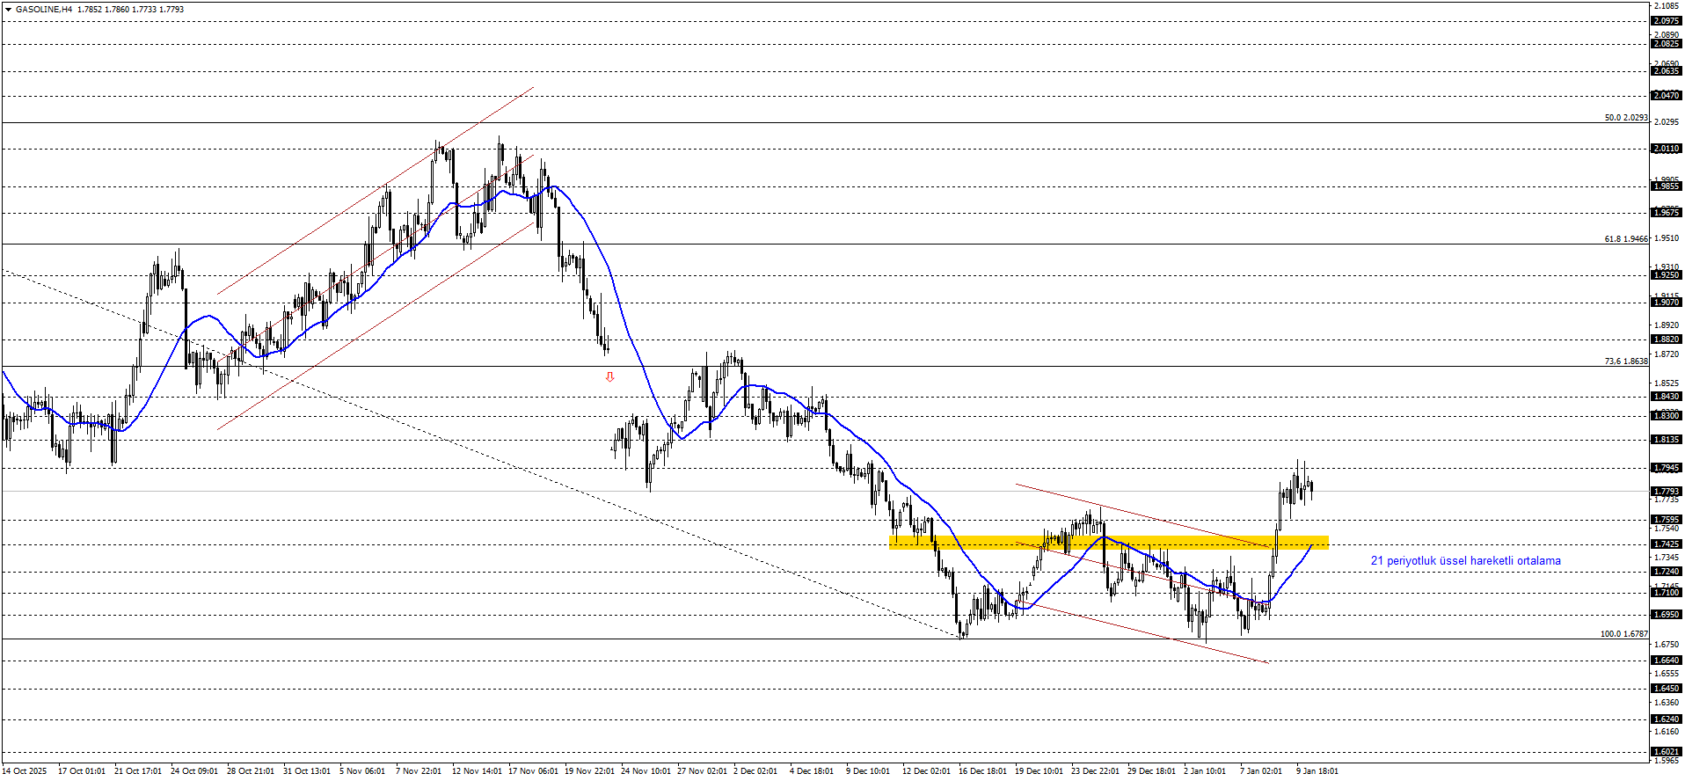
Task: Select the yellow highlighted support zone rectangle
Action: [x=1108, y=543]
